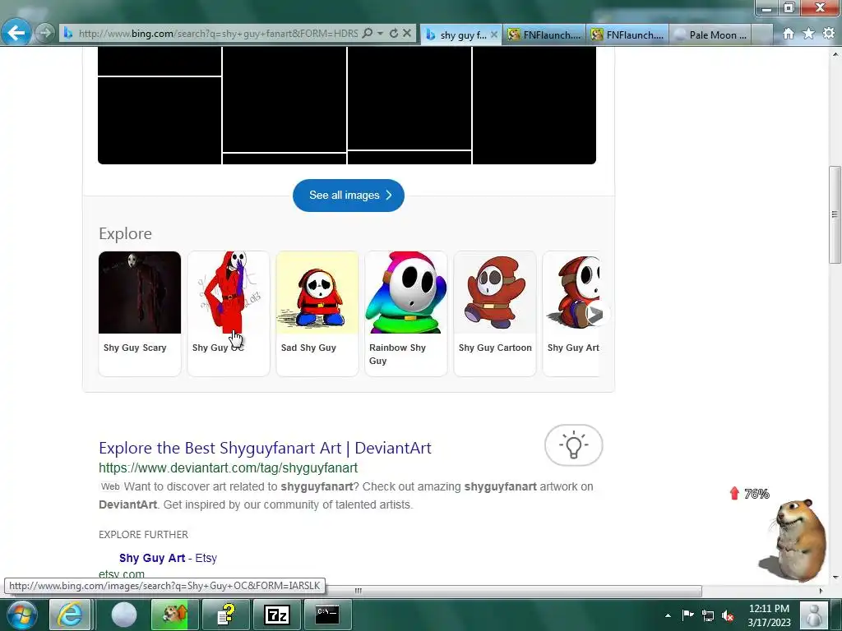
Task: Open the question-mark help file taskbar icon
Action: pyautogui.click(x=225, y=615)
